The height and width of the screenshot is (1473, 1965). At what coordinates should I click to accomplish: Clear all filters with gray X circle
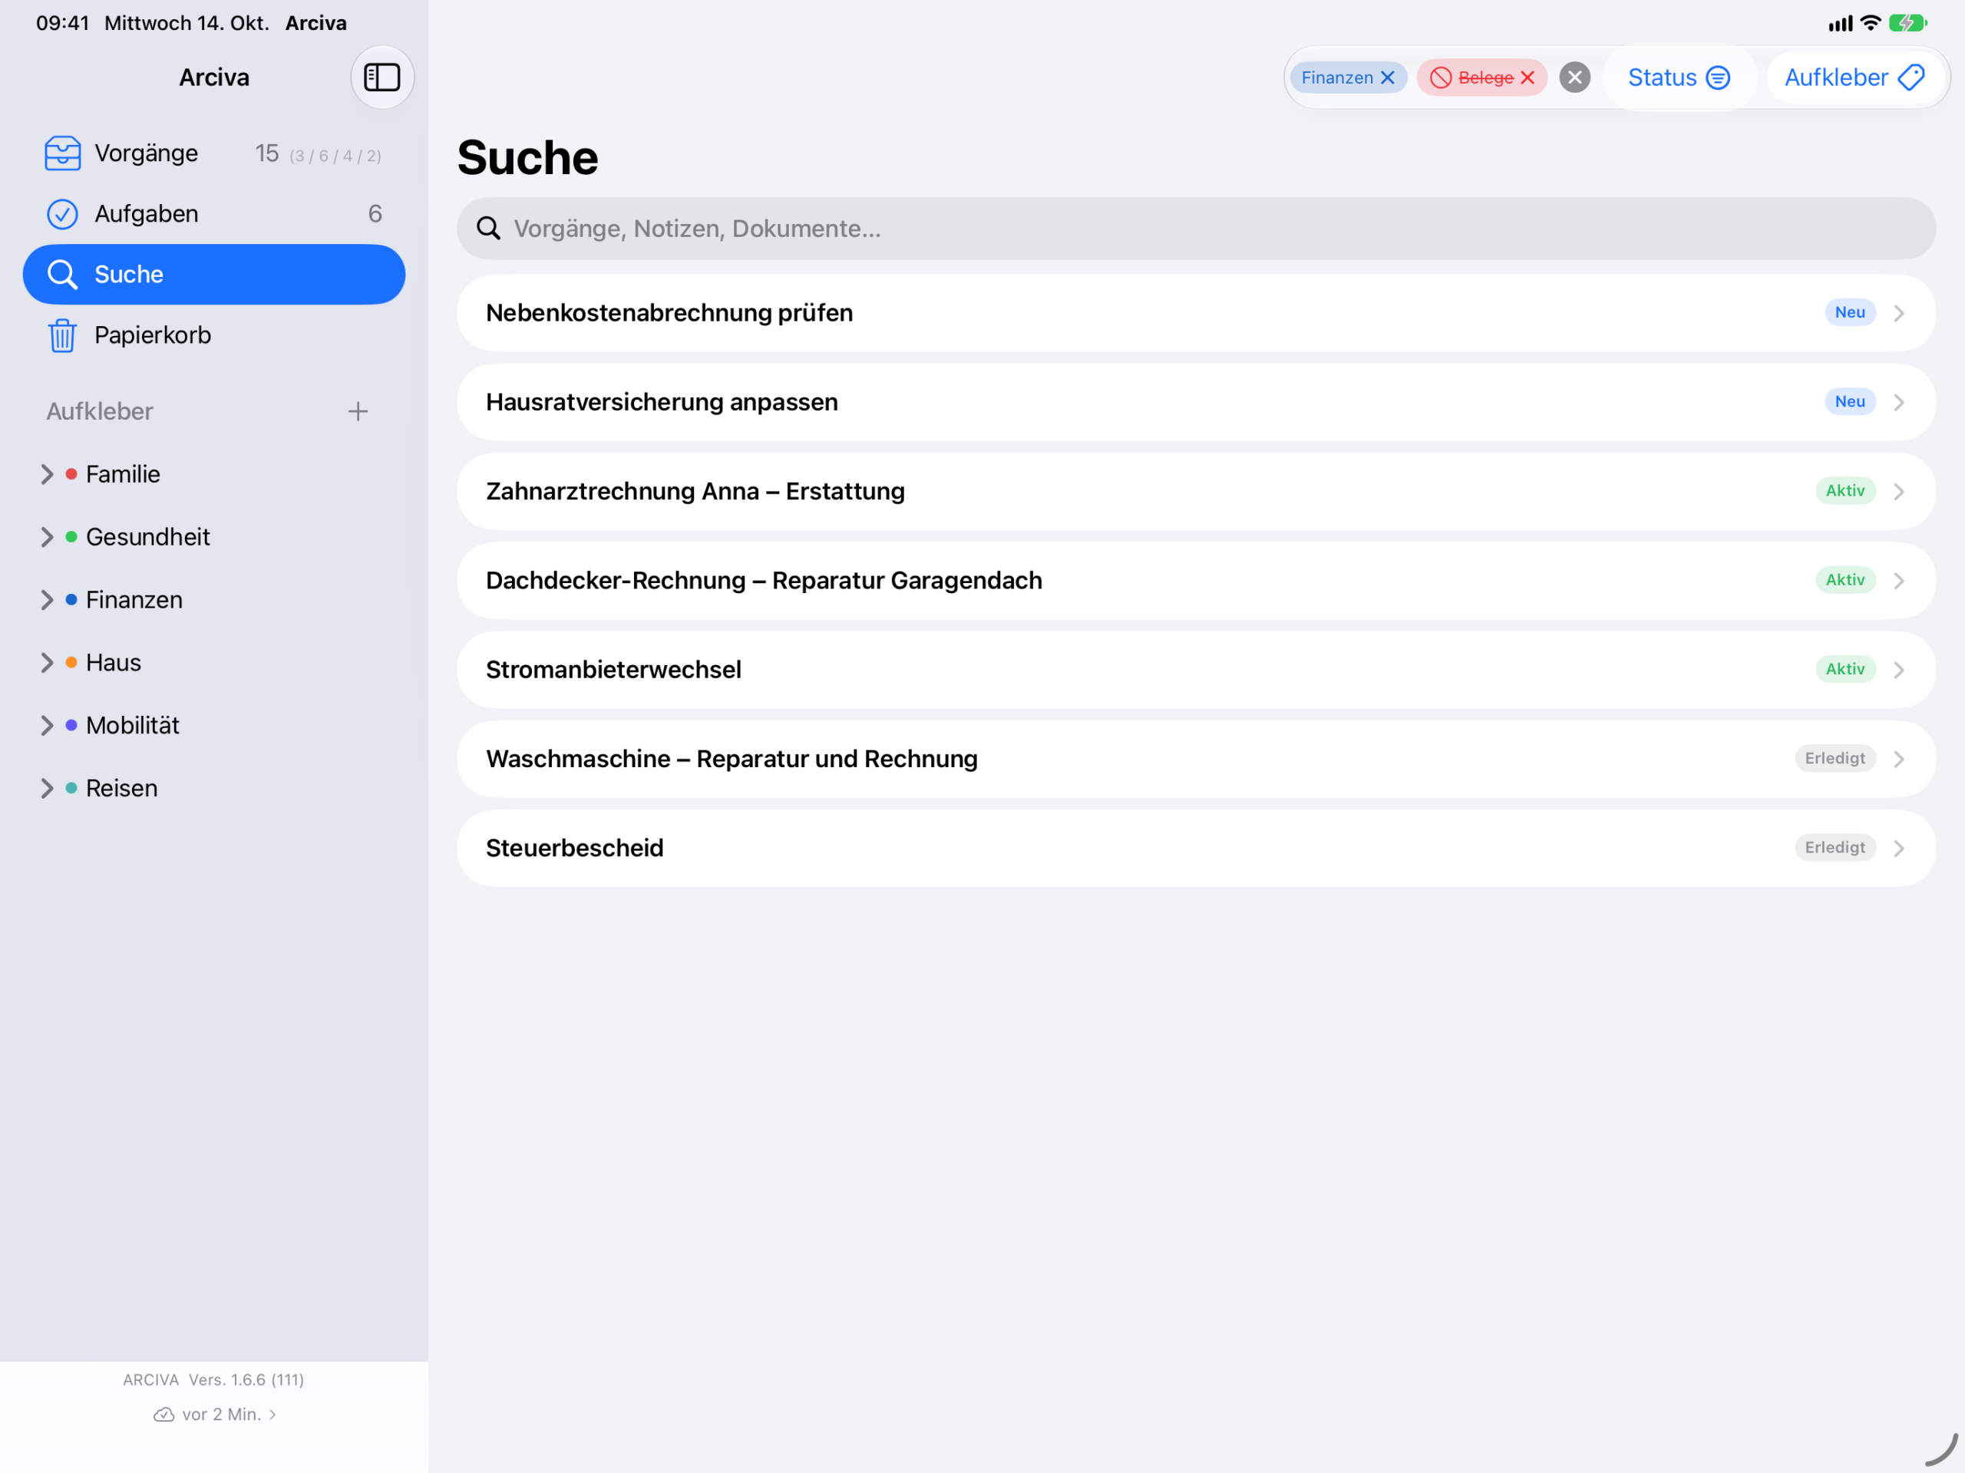1575,78
